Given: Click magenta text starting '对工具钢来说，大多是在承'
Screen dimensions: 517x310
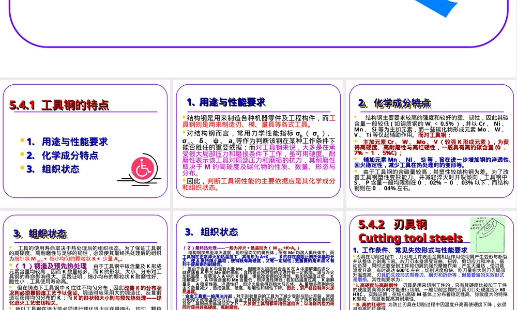Looking at the screenshot, I should (259, 160).
